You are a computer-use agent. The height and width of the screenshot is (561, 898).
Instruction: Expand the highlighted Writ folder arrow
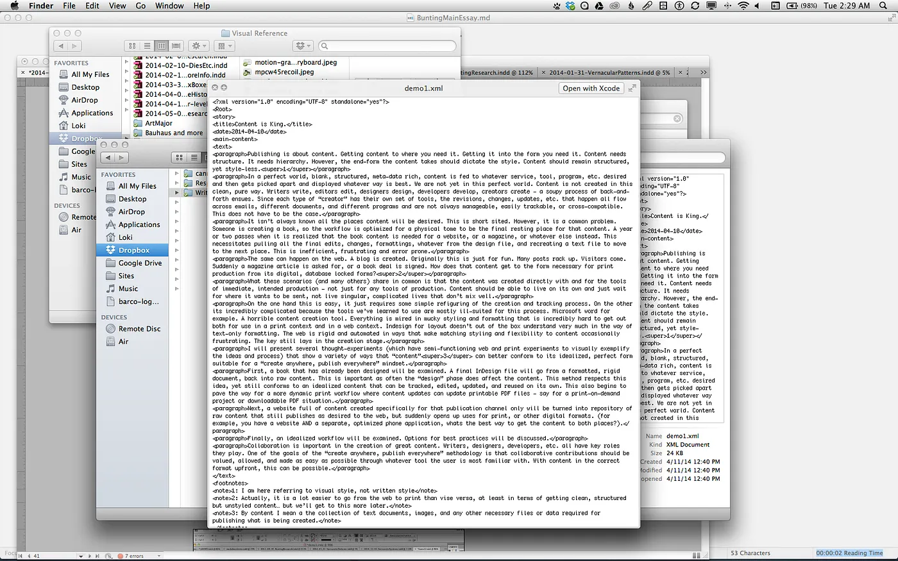177,192
